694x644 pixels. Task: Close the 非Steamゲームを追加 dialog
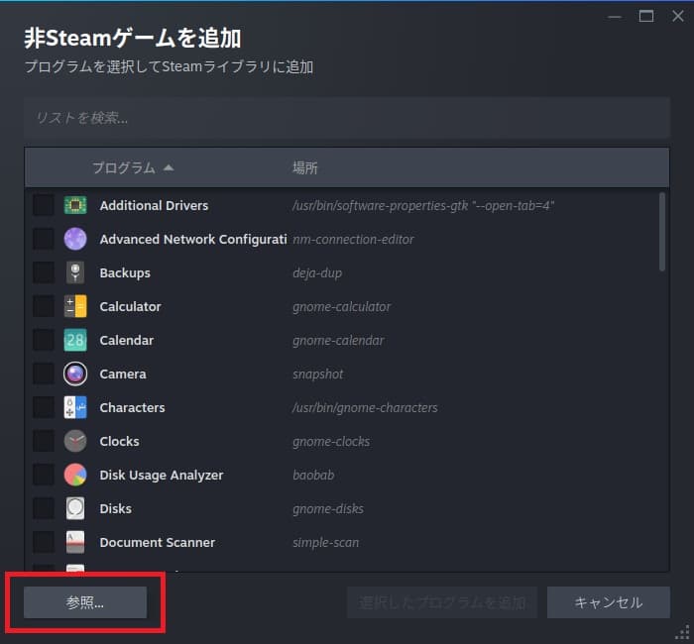(x=677, y=17)
